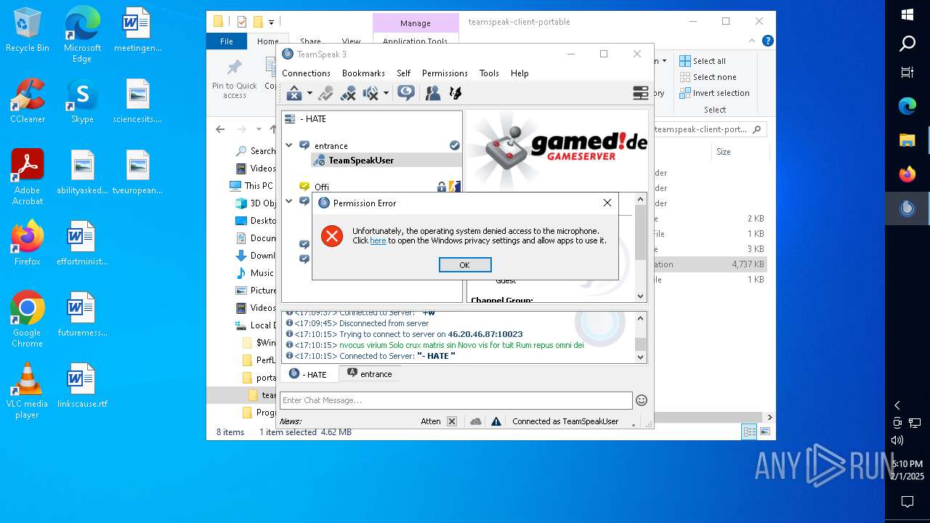Click the info panel scroll up arrow
930x523 pixels.
tap(640, 199)
